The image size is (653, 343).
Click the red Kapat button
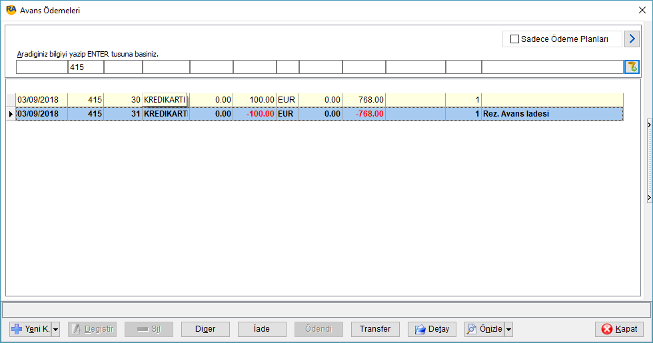pyautogui.click(x=619, y=329)
